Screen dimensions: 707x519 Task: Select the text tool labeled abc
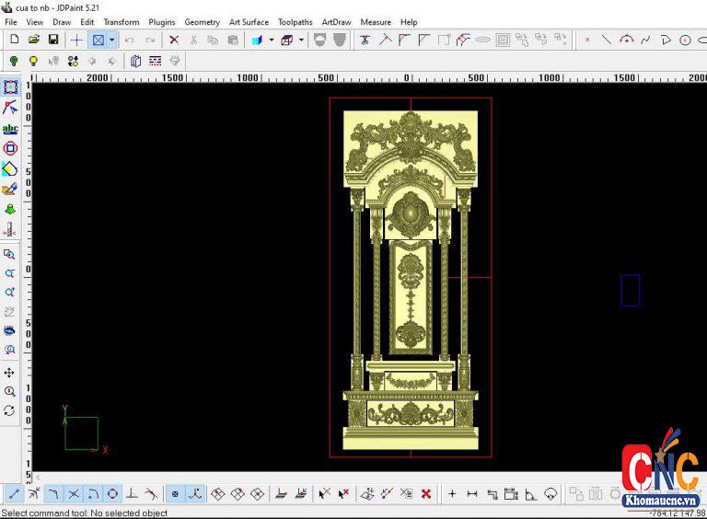[x=10, y=129]
